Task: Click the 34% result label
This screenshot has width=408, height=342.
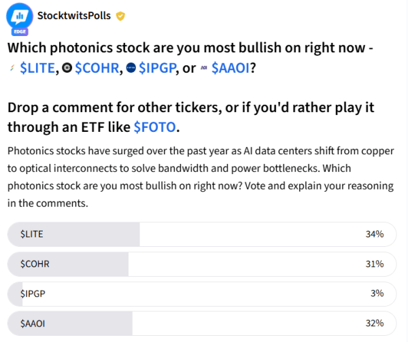Action: click(375, 234)
